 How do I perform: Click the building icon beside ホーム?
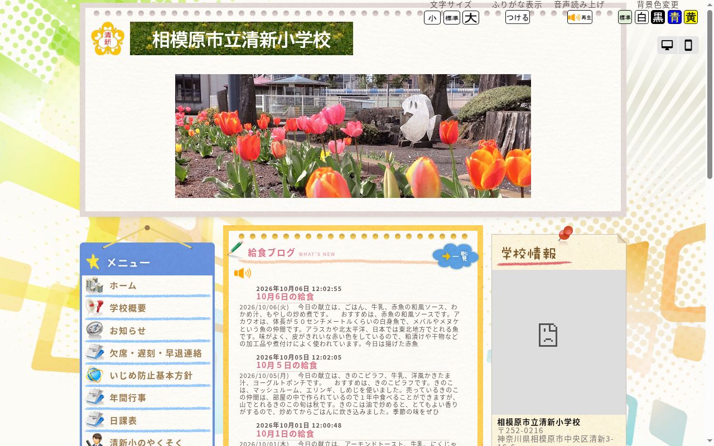click(x=95, y=285)
